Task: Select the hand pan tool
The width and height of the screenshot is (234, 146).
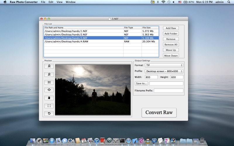Action: 49,98
